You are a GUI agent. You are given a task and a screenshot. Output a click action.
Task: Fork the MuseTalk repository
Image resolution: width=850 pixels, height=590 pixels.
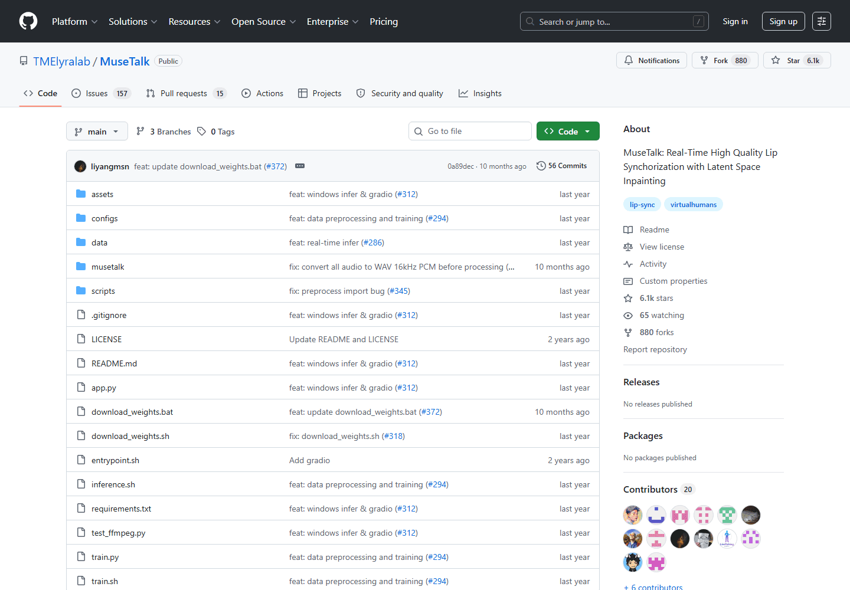(x=725, y=60)
